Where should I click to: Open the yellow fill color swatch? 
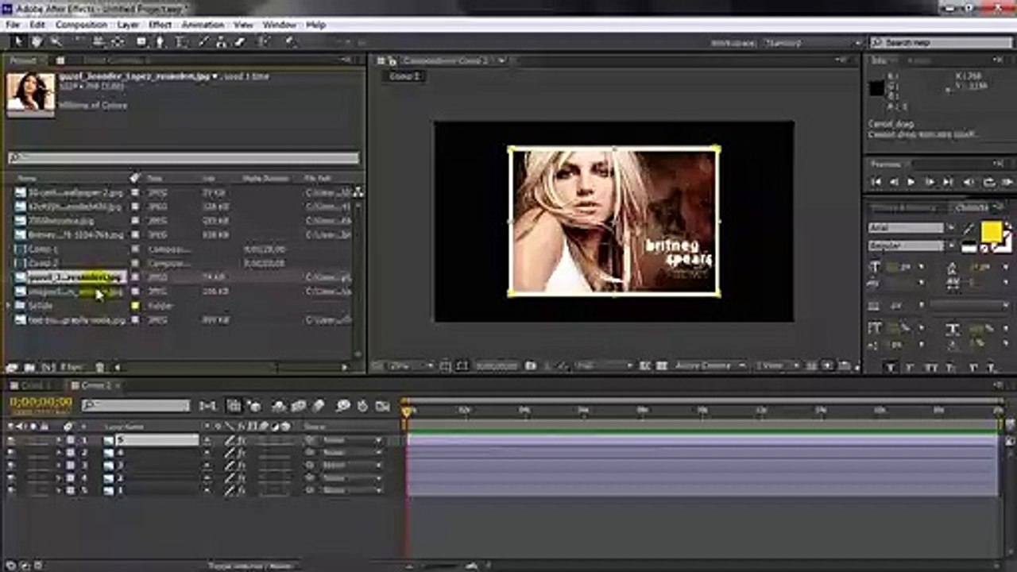pyautogui.click(x=991, y=231)
